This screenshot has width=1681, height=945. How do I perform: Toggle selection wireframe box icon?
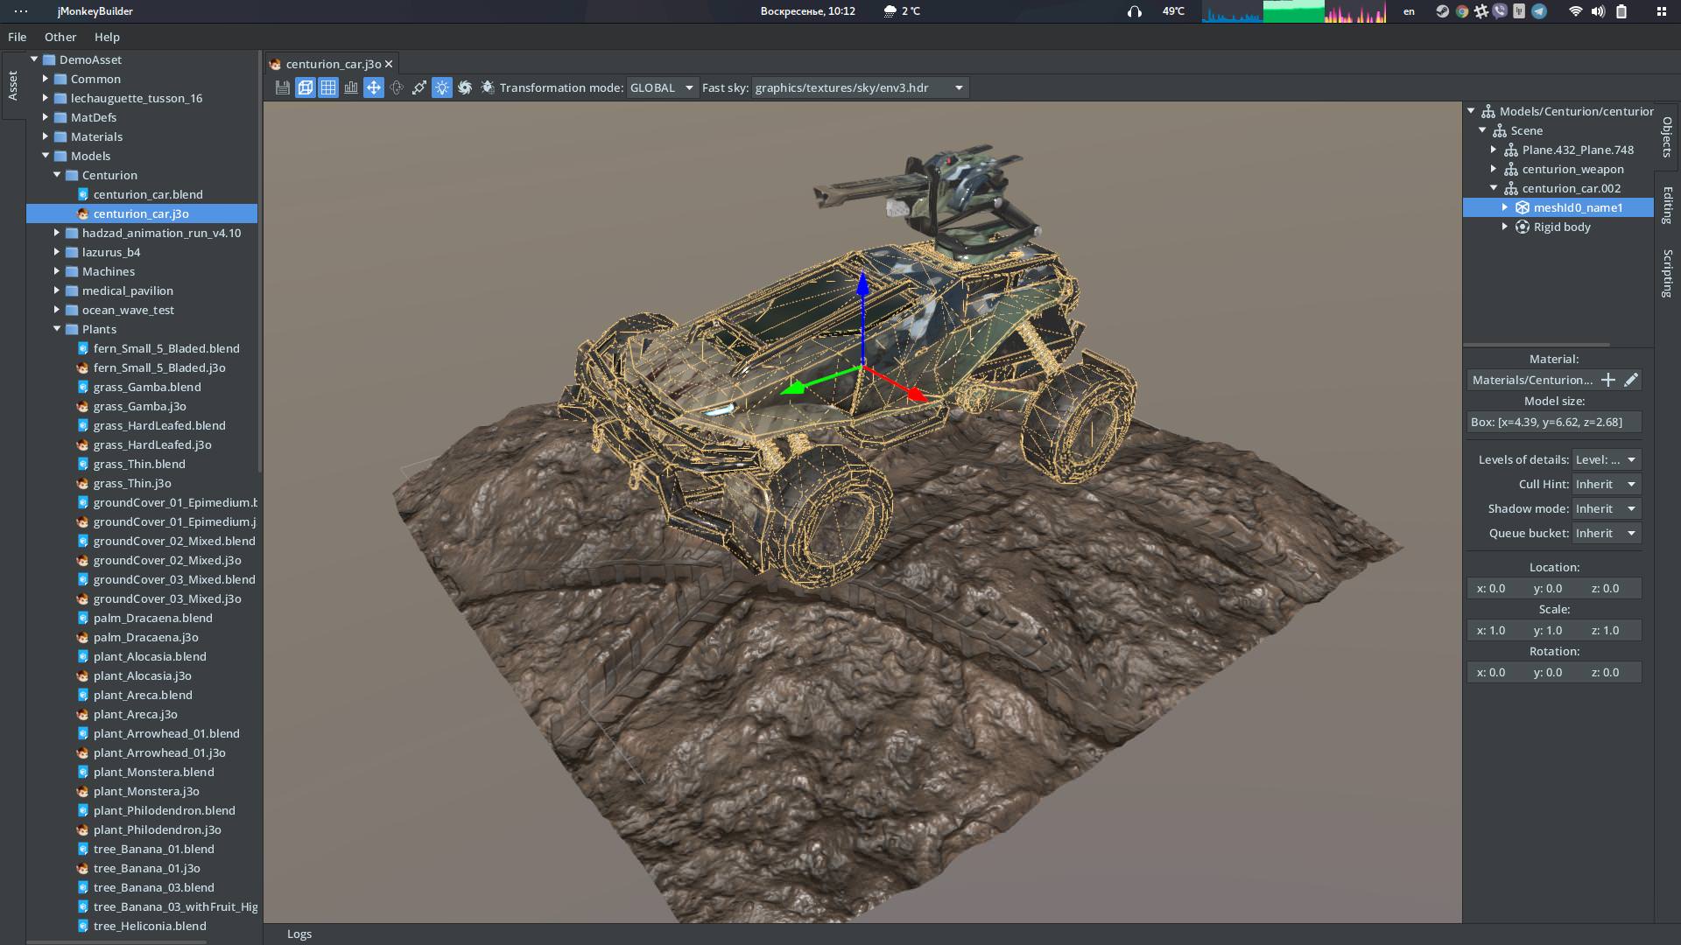[305, 87]
